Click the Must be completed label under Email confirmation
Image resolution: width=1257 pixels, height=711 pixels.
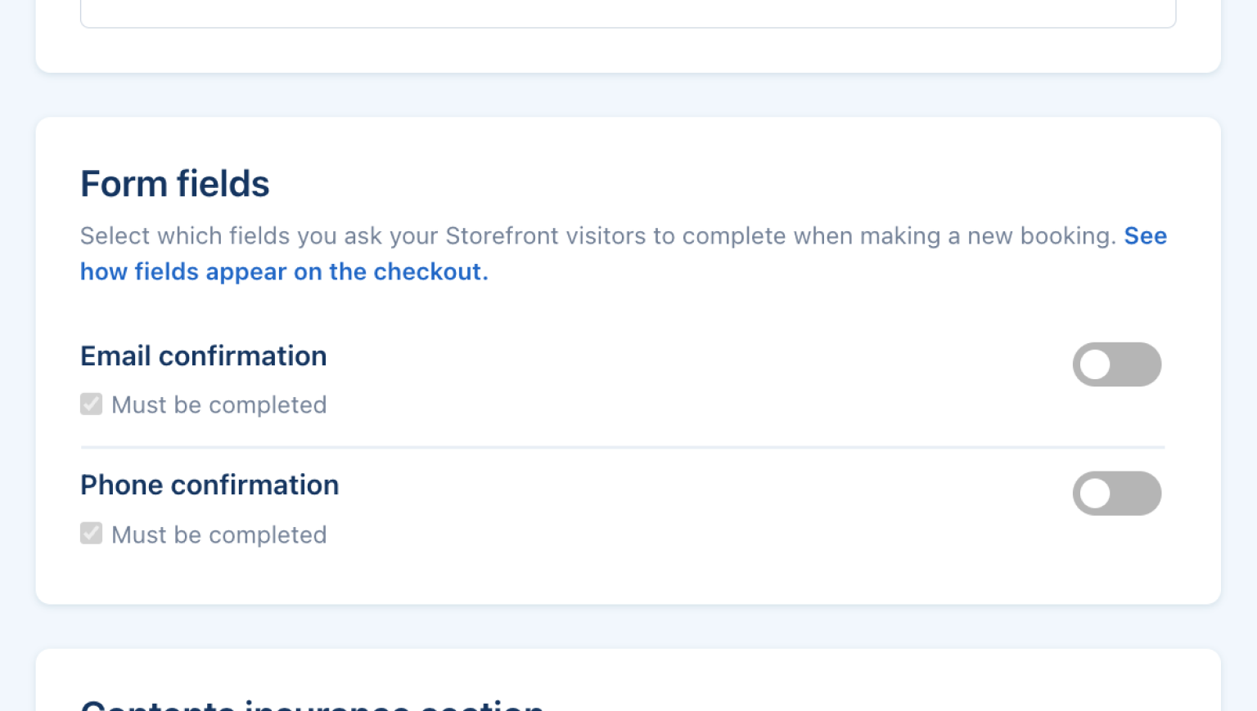pyautogui.click(x=219, y=405)
